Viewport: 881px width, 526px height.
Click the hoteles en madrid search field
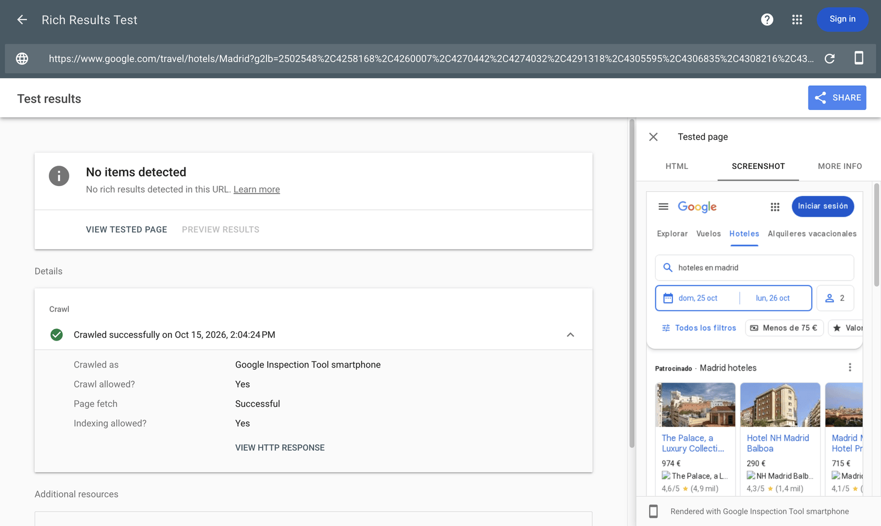(x=754, y=267)
